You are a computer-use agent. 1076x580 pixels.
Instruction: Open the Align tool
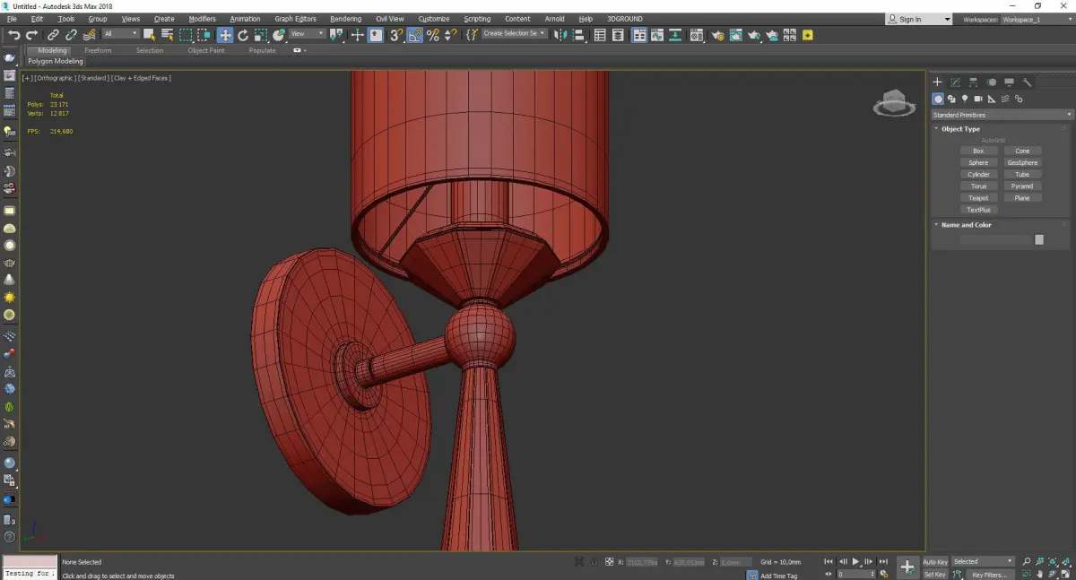(x=579, y=35)
